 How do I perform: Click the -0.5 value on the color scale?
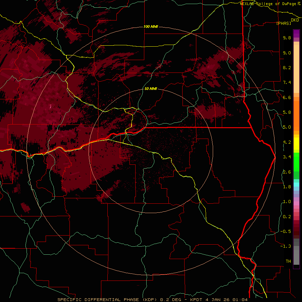point(286,232)
